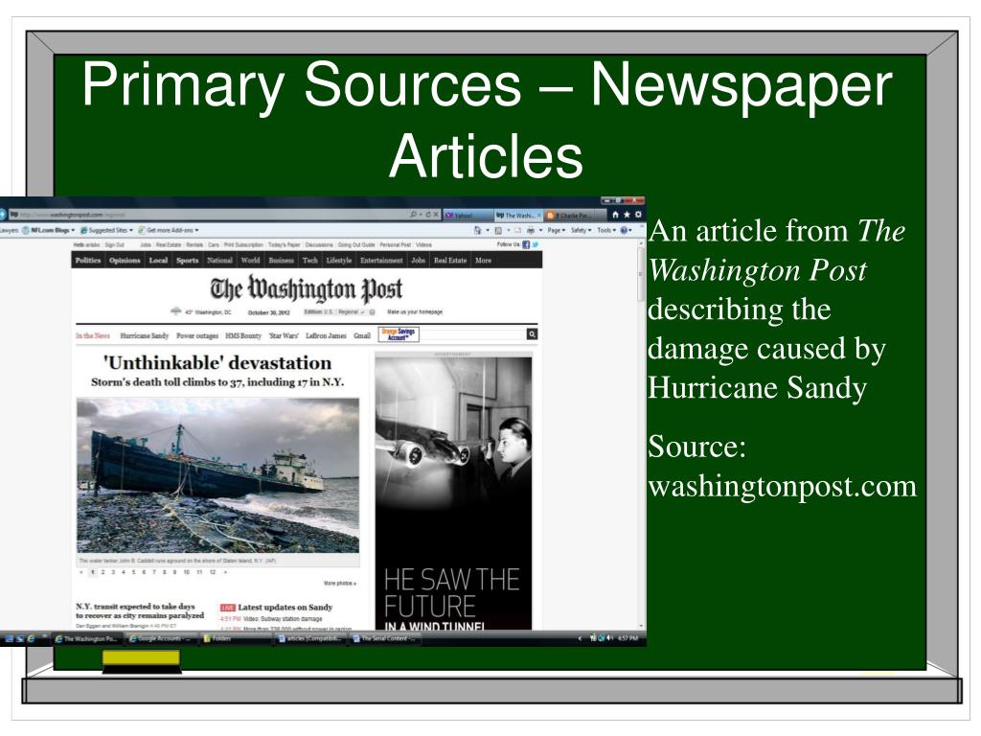Click the LeBron James news link

pos(326,336)
